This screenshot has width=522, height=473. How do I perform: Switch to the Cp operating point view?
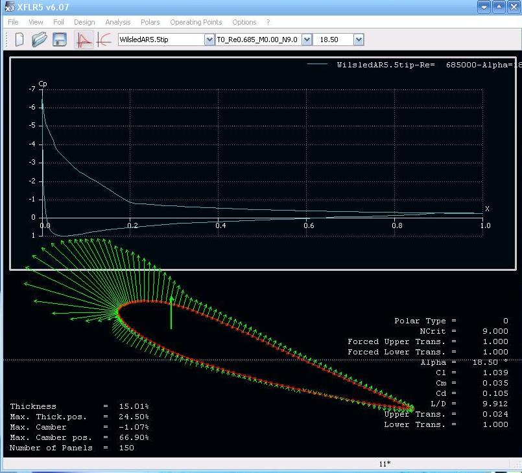(x=84, y=40)
